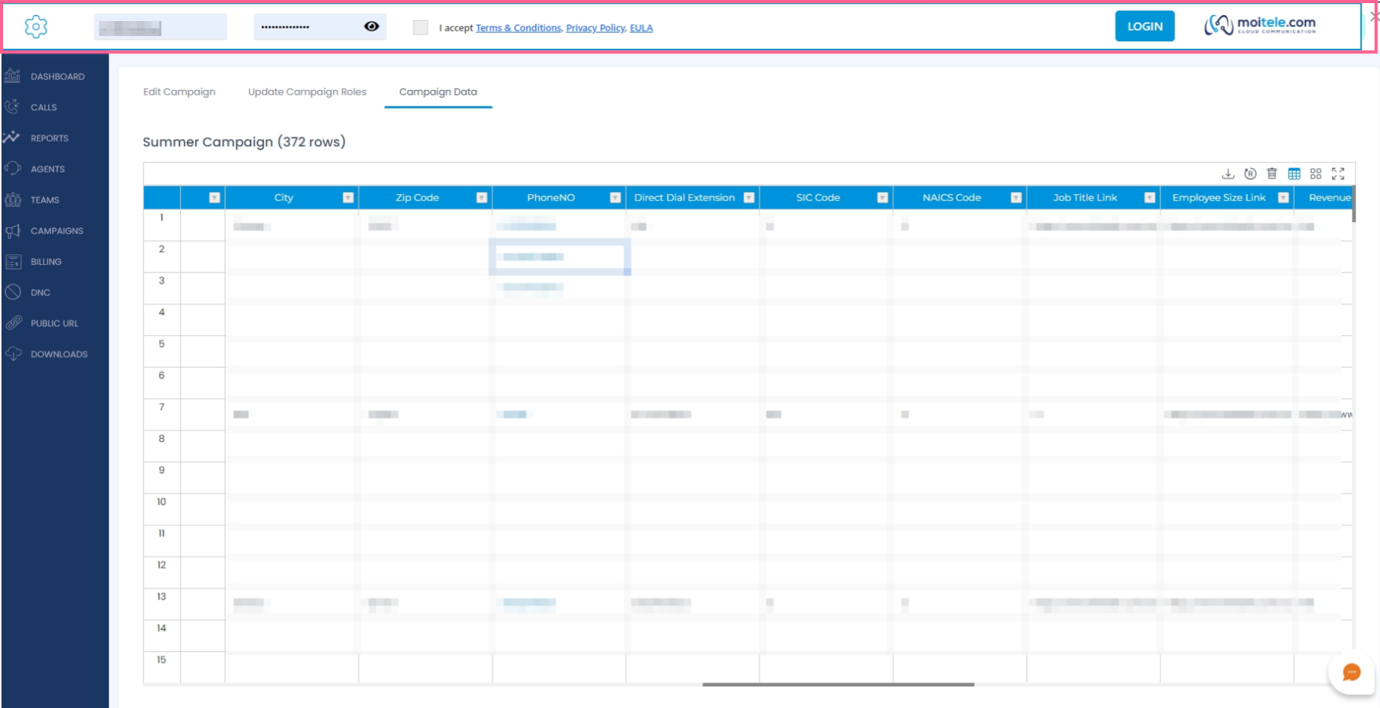1380x708 pixels.
Task: Click the moitele.com logo
Action: click(1260, 25)
